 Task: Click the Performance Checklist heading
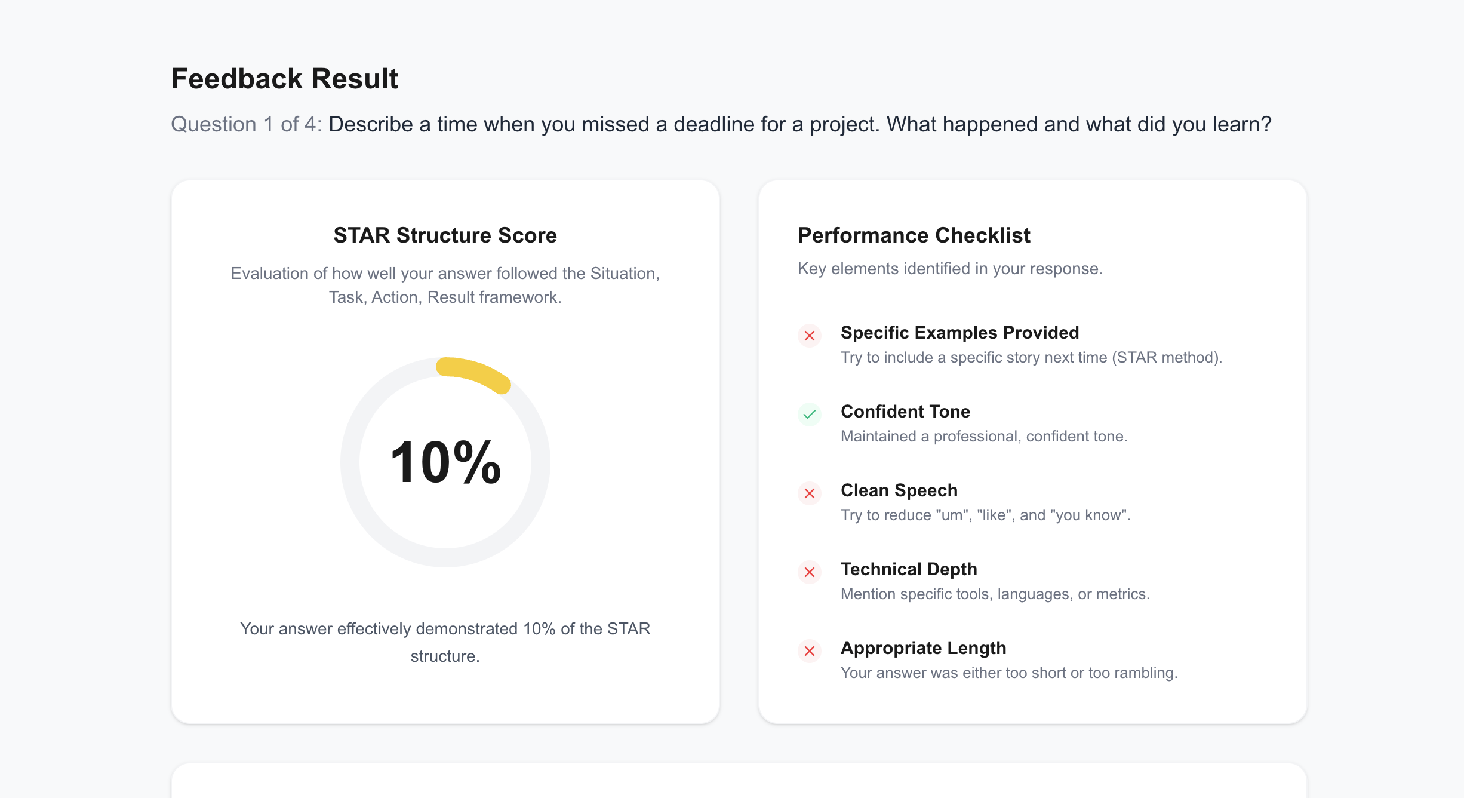(914, 235)
